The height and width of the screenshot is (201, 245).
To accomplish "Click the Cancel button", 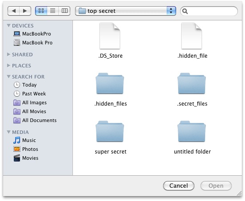I will 179,186.
